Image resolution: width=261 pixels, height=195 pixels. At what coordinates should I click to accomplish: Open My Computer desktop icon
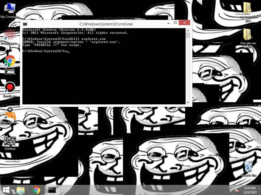pyautogui.click(x=10, y=10)
